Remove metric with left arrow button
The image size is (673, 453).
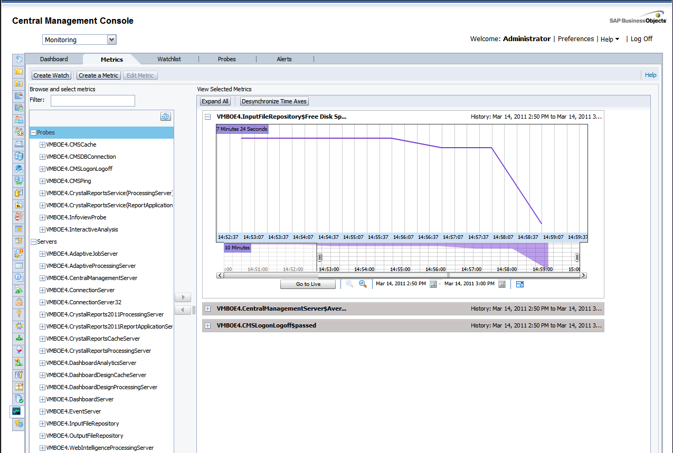click(183, 310)
